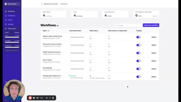Click the Manage subscription link
The height and width of the screenshot is (102, 181).
point(17,33)
